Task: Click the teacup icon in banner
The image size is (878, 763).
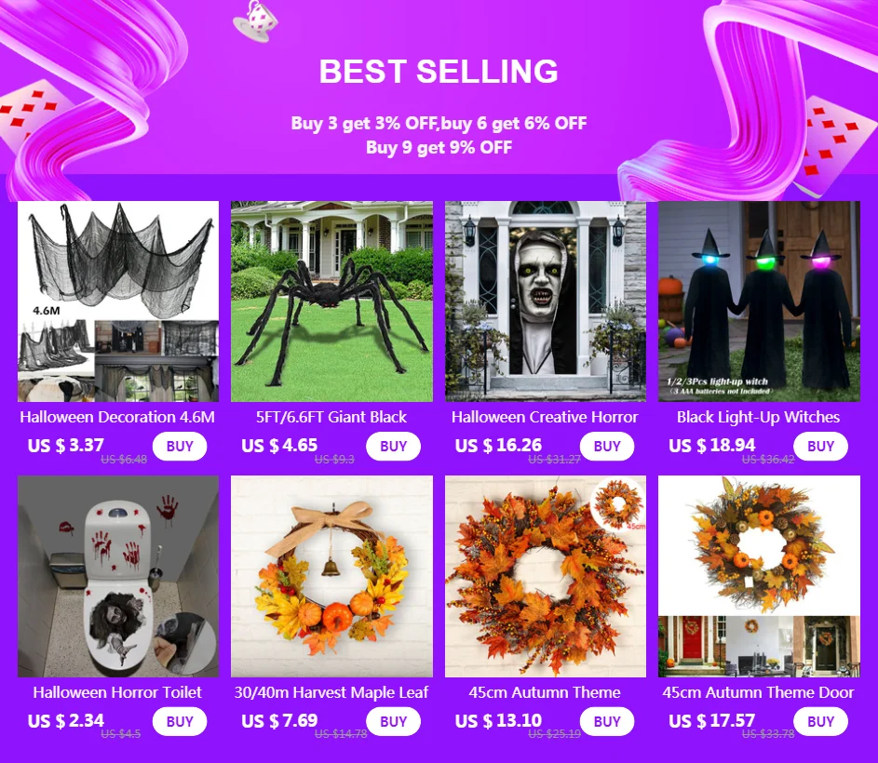Action: [255, 20]
